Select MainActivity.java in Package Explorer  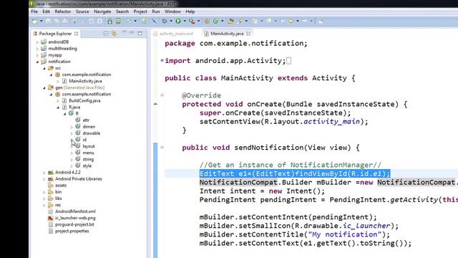(85, 81)
